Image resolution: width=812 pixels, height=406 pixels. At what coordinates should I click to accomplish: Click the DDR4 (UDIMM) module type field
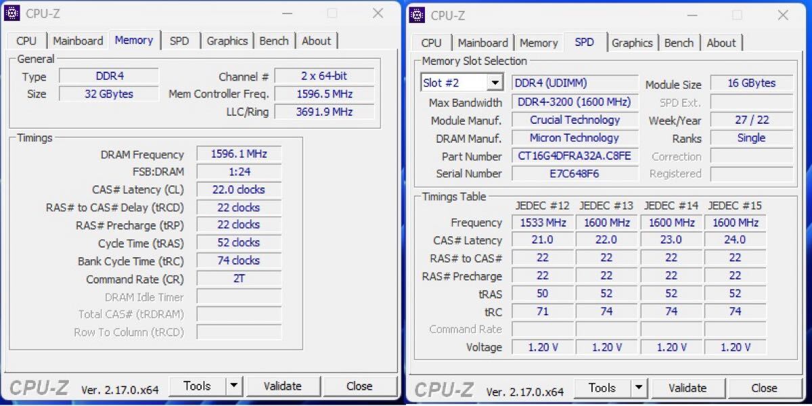[574, 83]
